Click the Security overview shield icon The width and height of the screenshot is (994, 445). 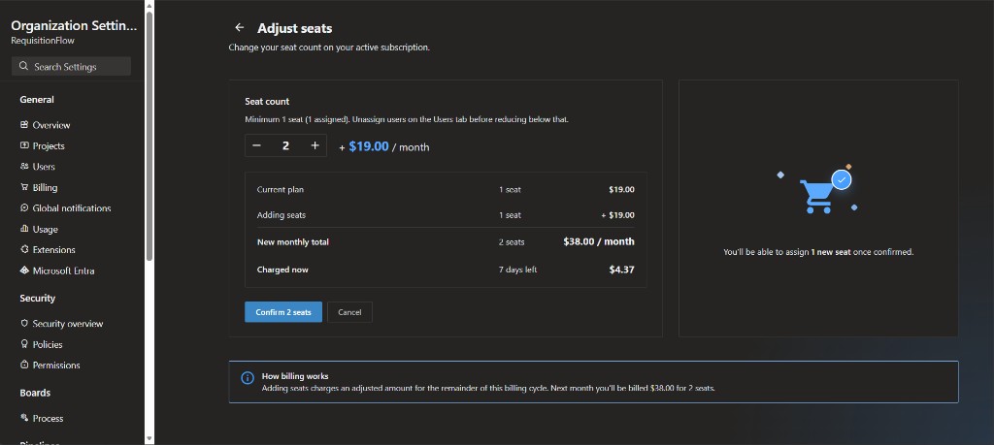click(x=24, y=324)
